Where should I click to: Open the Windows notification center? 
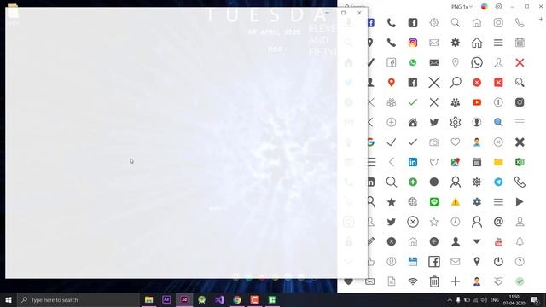[x=535, y=299]
